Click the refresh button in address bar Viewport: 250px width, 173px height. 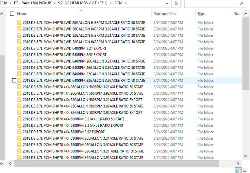176,3
